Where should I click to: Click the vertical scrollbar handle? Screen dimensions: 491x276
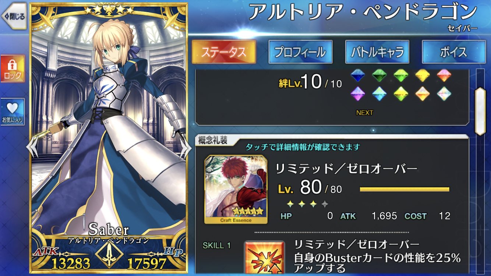click(480, 112)
